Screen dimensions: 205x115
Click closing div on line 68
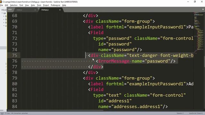pyautogui.click(x=91, y=16)
